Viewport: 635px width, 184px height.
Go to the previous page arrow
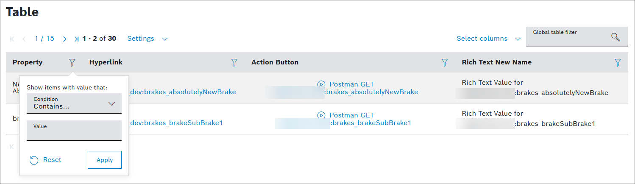24,39
